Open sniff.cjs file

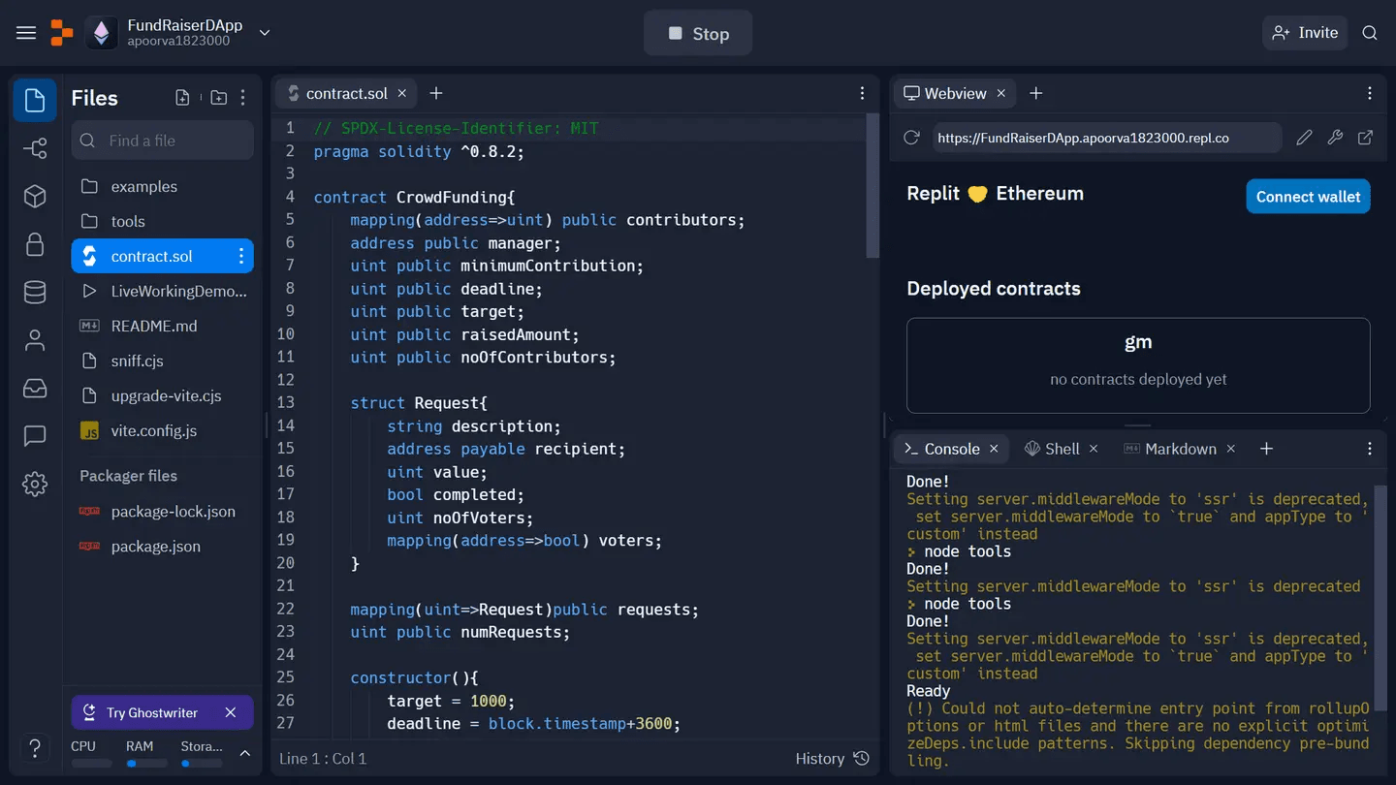click(x=162, y=361)
